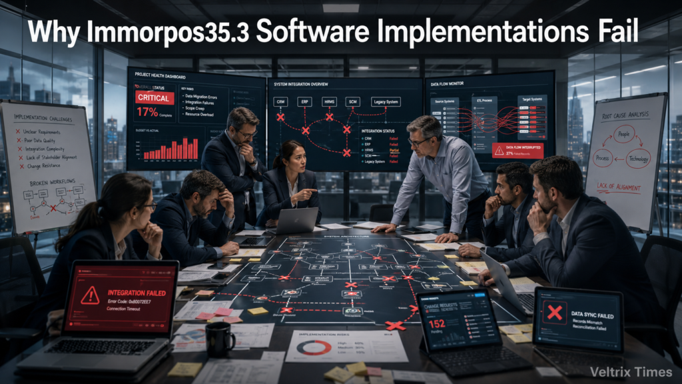Click the warning triangle icon on the red laptop
Image resolution: width=682 pixels, height=384 pixels.
tap(91, 295)
